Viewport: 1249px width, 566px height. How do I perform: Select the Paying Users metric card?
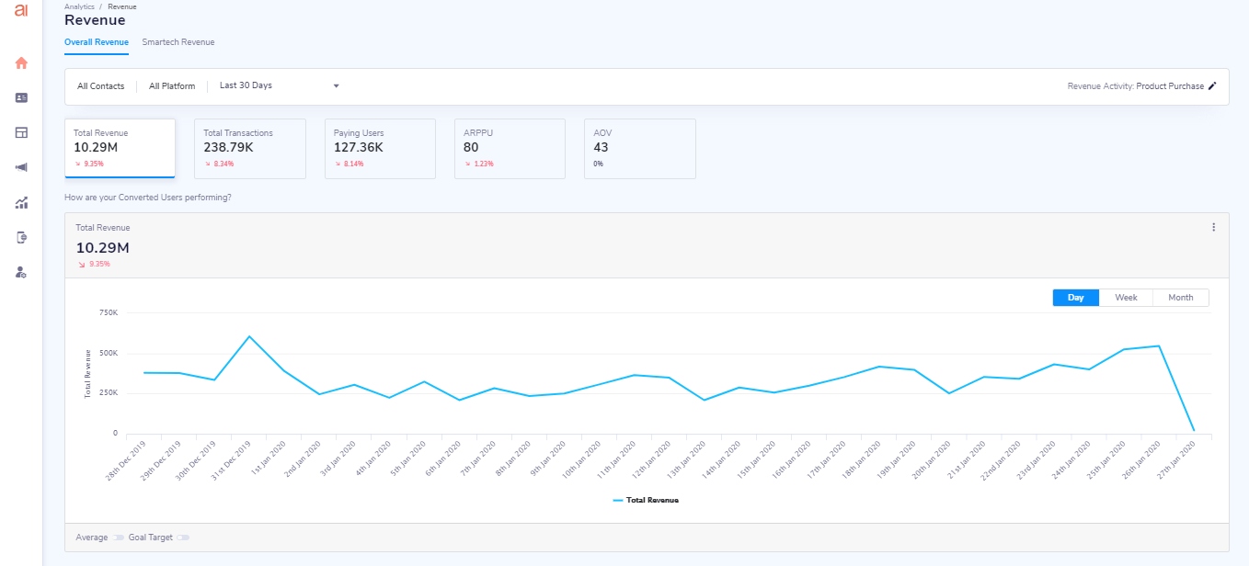(x=380, y=148)
